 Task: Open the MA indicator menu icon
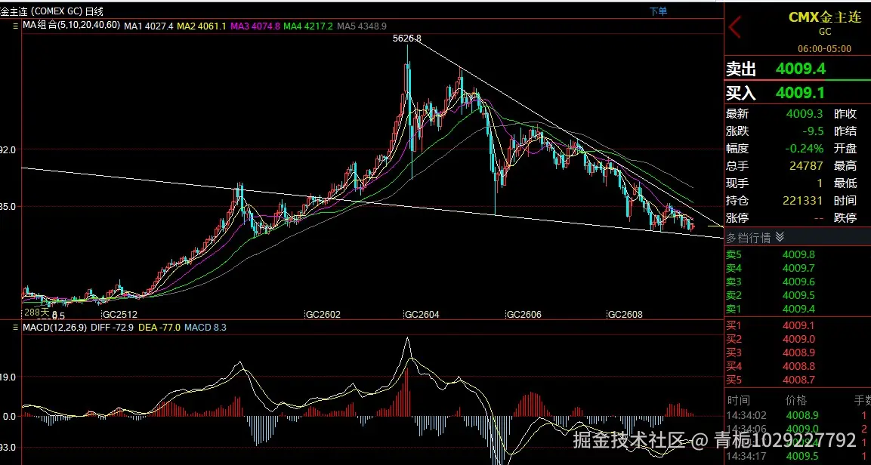[16, 26]
